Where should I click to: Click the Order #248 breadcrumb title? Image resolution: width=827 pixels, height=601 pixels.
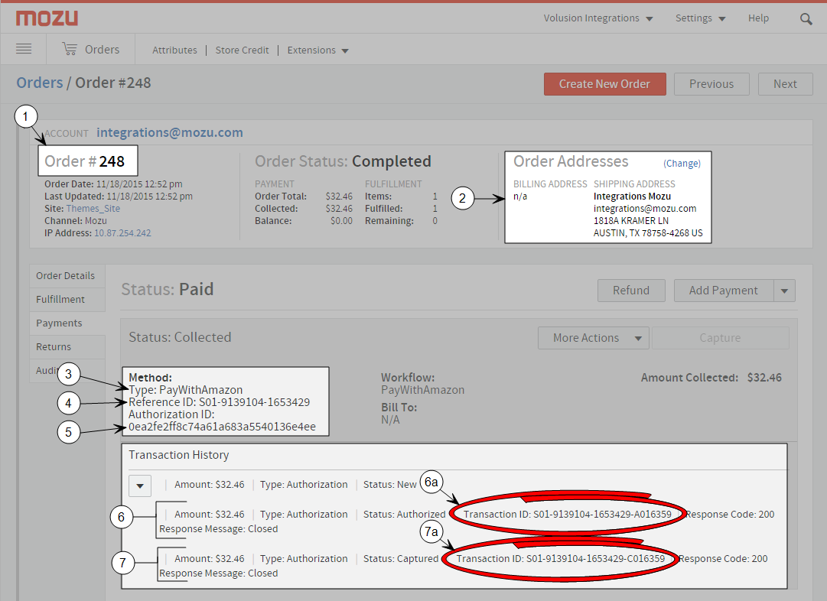tap(113, 83)
